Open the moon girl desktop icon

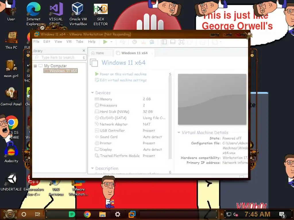11,69
